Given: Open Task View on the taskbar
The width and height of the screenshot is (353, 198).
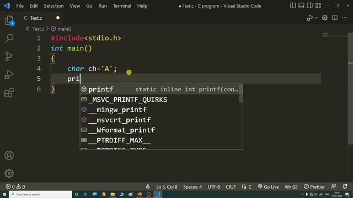Looking at the screenshot, I should (x=85, y=194).
